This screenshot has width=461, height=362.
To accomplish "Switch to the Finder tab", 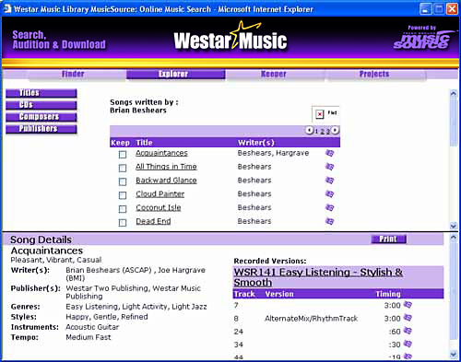I will pos(73,74).
